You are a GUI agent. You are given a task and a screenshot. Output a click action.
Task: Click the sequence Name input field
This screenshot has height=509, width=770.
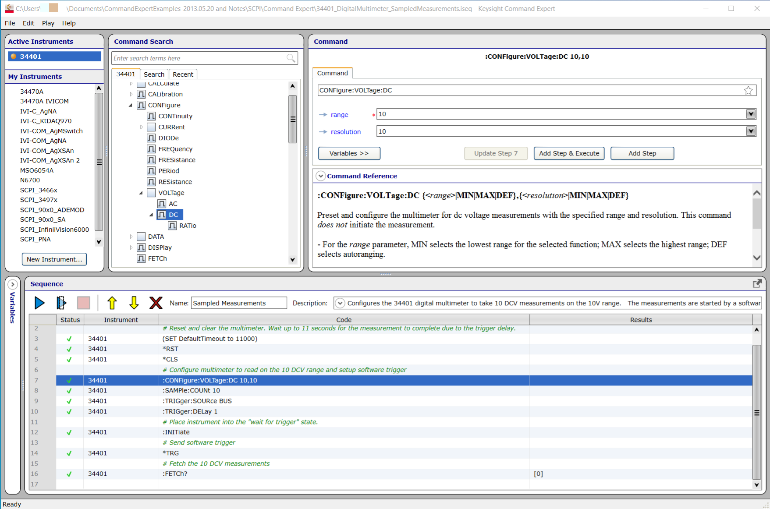tap(239, 303)
